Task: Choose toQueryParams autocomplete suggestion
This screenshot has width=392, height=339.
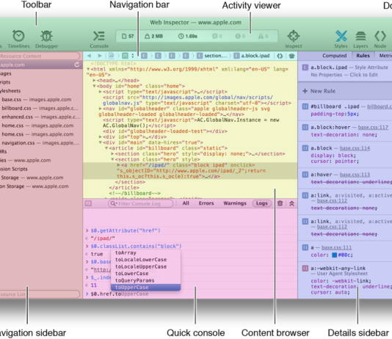Action: [146, 280]
